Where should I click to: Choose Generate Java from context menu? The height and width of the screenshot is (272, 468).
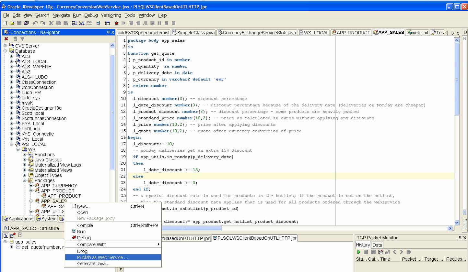(93, 264)
